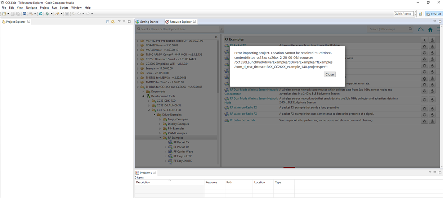Open the hamburger menu in Resource Explorer

[x=438, y=29]
